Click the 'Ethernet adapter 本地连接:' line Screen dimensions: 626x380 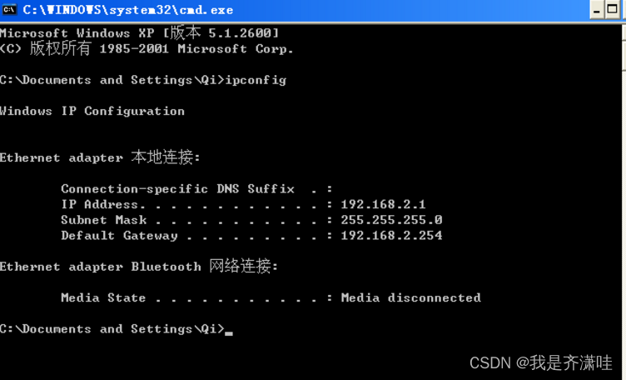point(100,157)
